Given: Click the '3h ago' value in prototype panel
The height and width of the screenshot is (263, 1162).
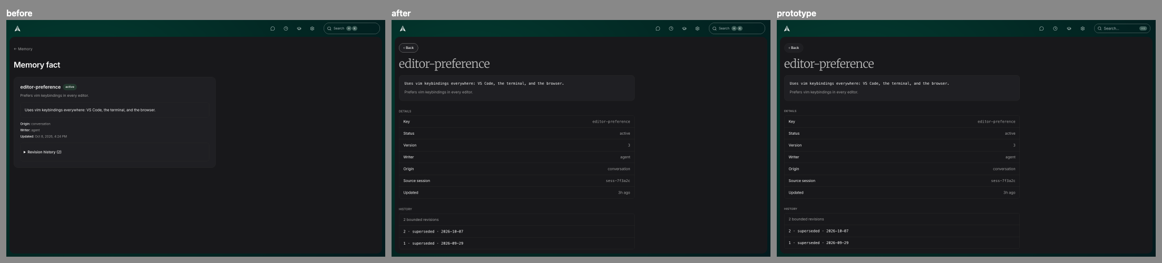Looking at the screenshot, I should click(1009, 193).
